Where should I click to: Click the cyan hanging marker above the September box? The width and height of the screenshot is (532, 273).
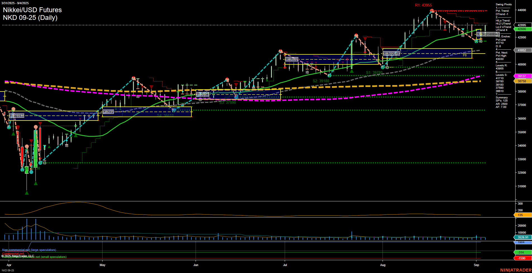464,29
